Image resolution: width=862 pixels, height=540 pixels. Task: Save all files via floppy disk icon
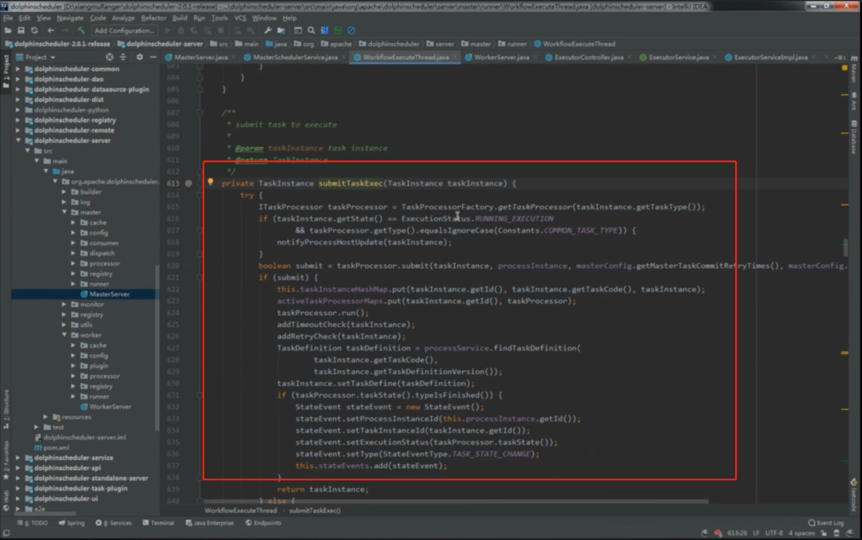[x=21, y=31]
